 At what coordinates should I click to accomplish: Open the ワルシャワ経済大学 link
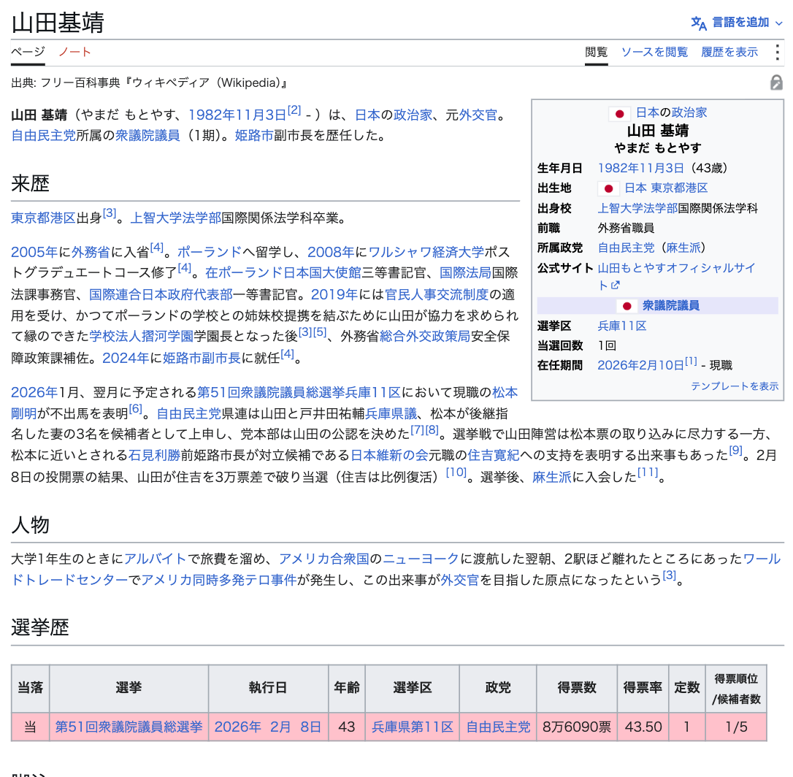click(426, 252)
